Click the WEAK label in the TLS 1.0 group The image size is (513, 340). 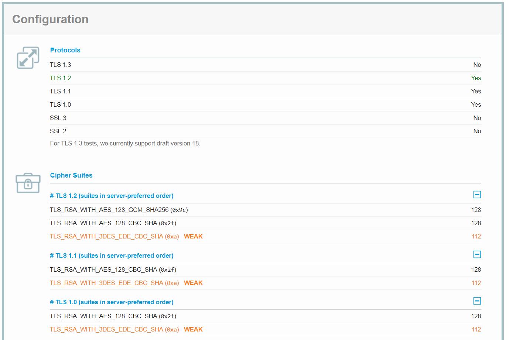point(193,329)
